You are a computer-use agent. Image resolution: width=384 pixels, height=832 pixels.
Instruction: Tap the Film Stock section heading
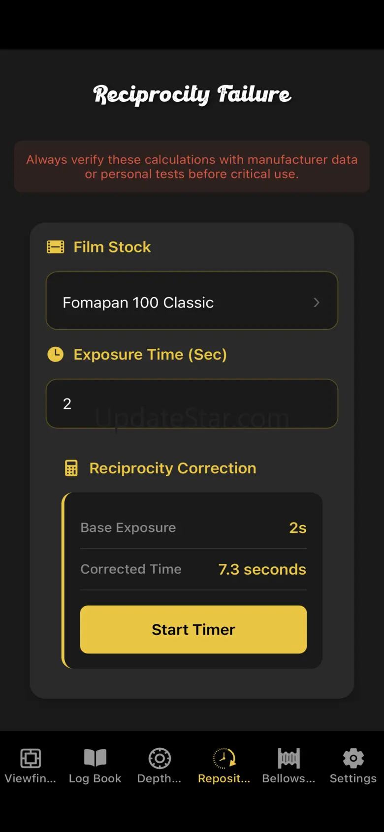[112, 247]
